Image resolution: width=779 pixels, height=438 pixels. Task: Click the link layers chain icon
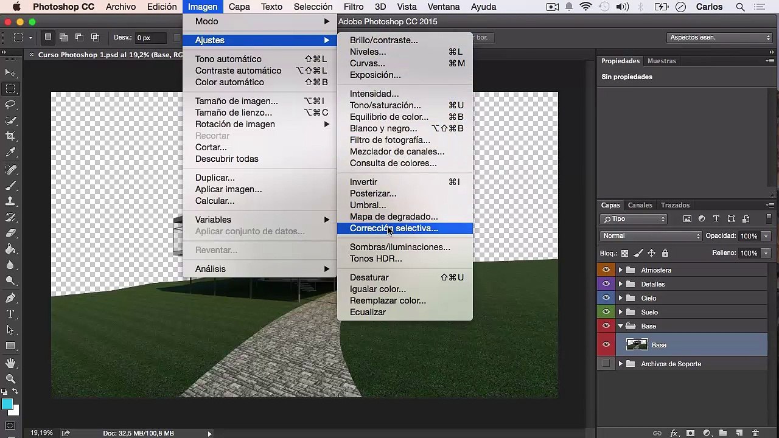[657, 433]
